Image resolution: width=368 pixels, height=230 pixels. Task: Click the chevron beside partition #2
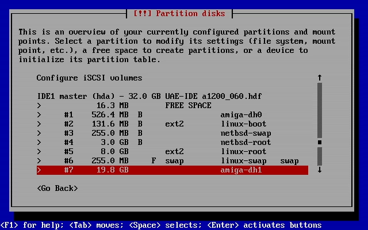39,124
